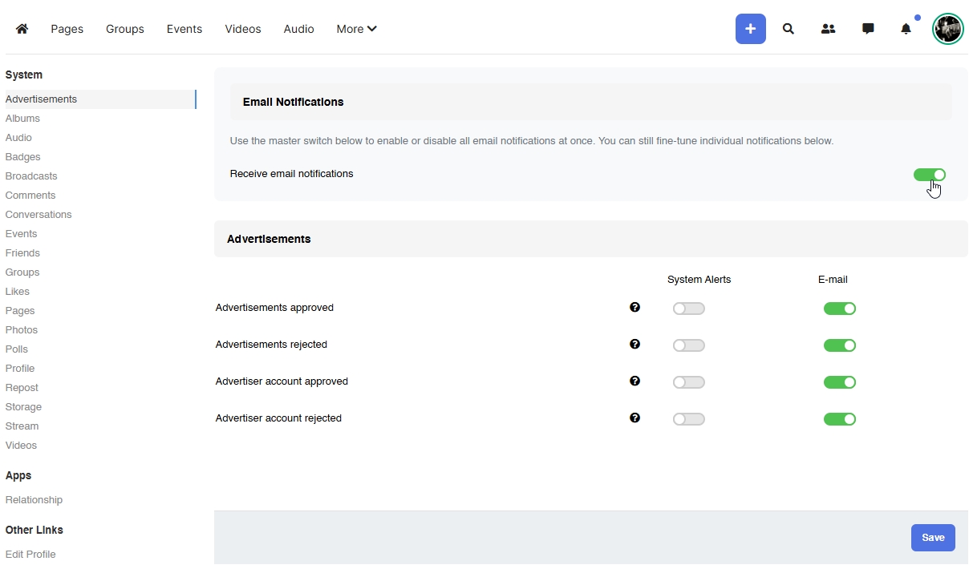This screenshot has height=565, width=969.
Task: Save the notification settings
Action: click(x=932, y=538)
